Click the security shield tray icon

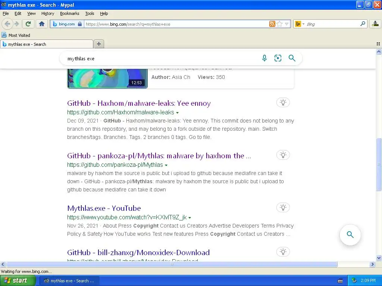coord(354,280)
